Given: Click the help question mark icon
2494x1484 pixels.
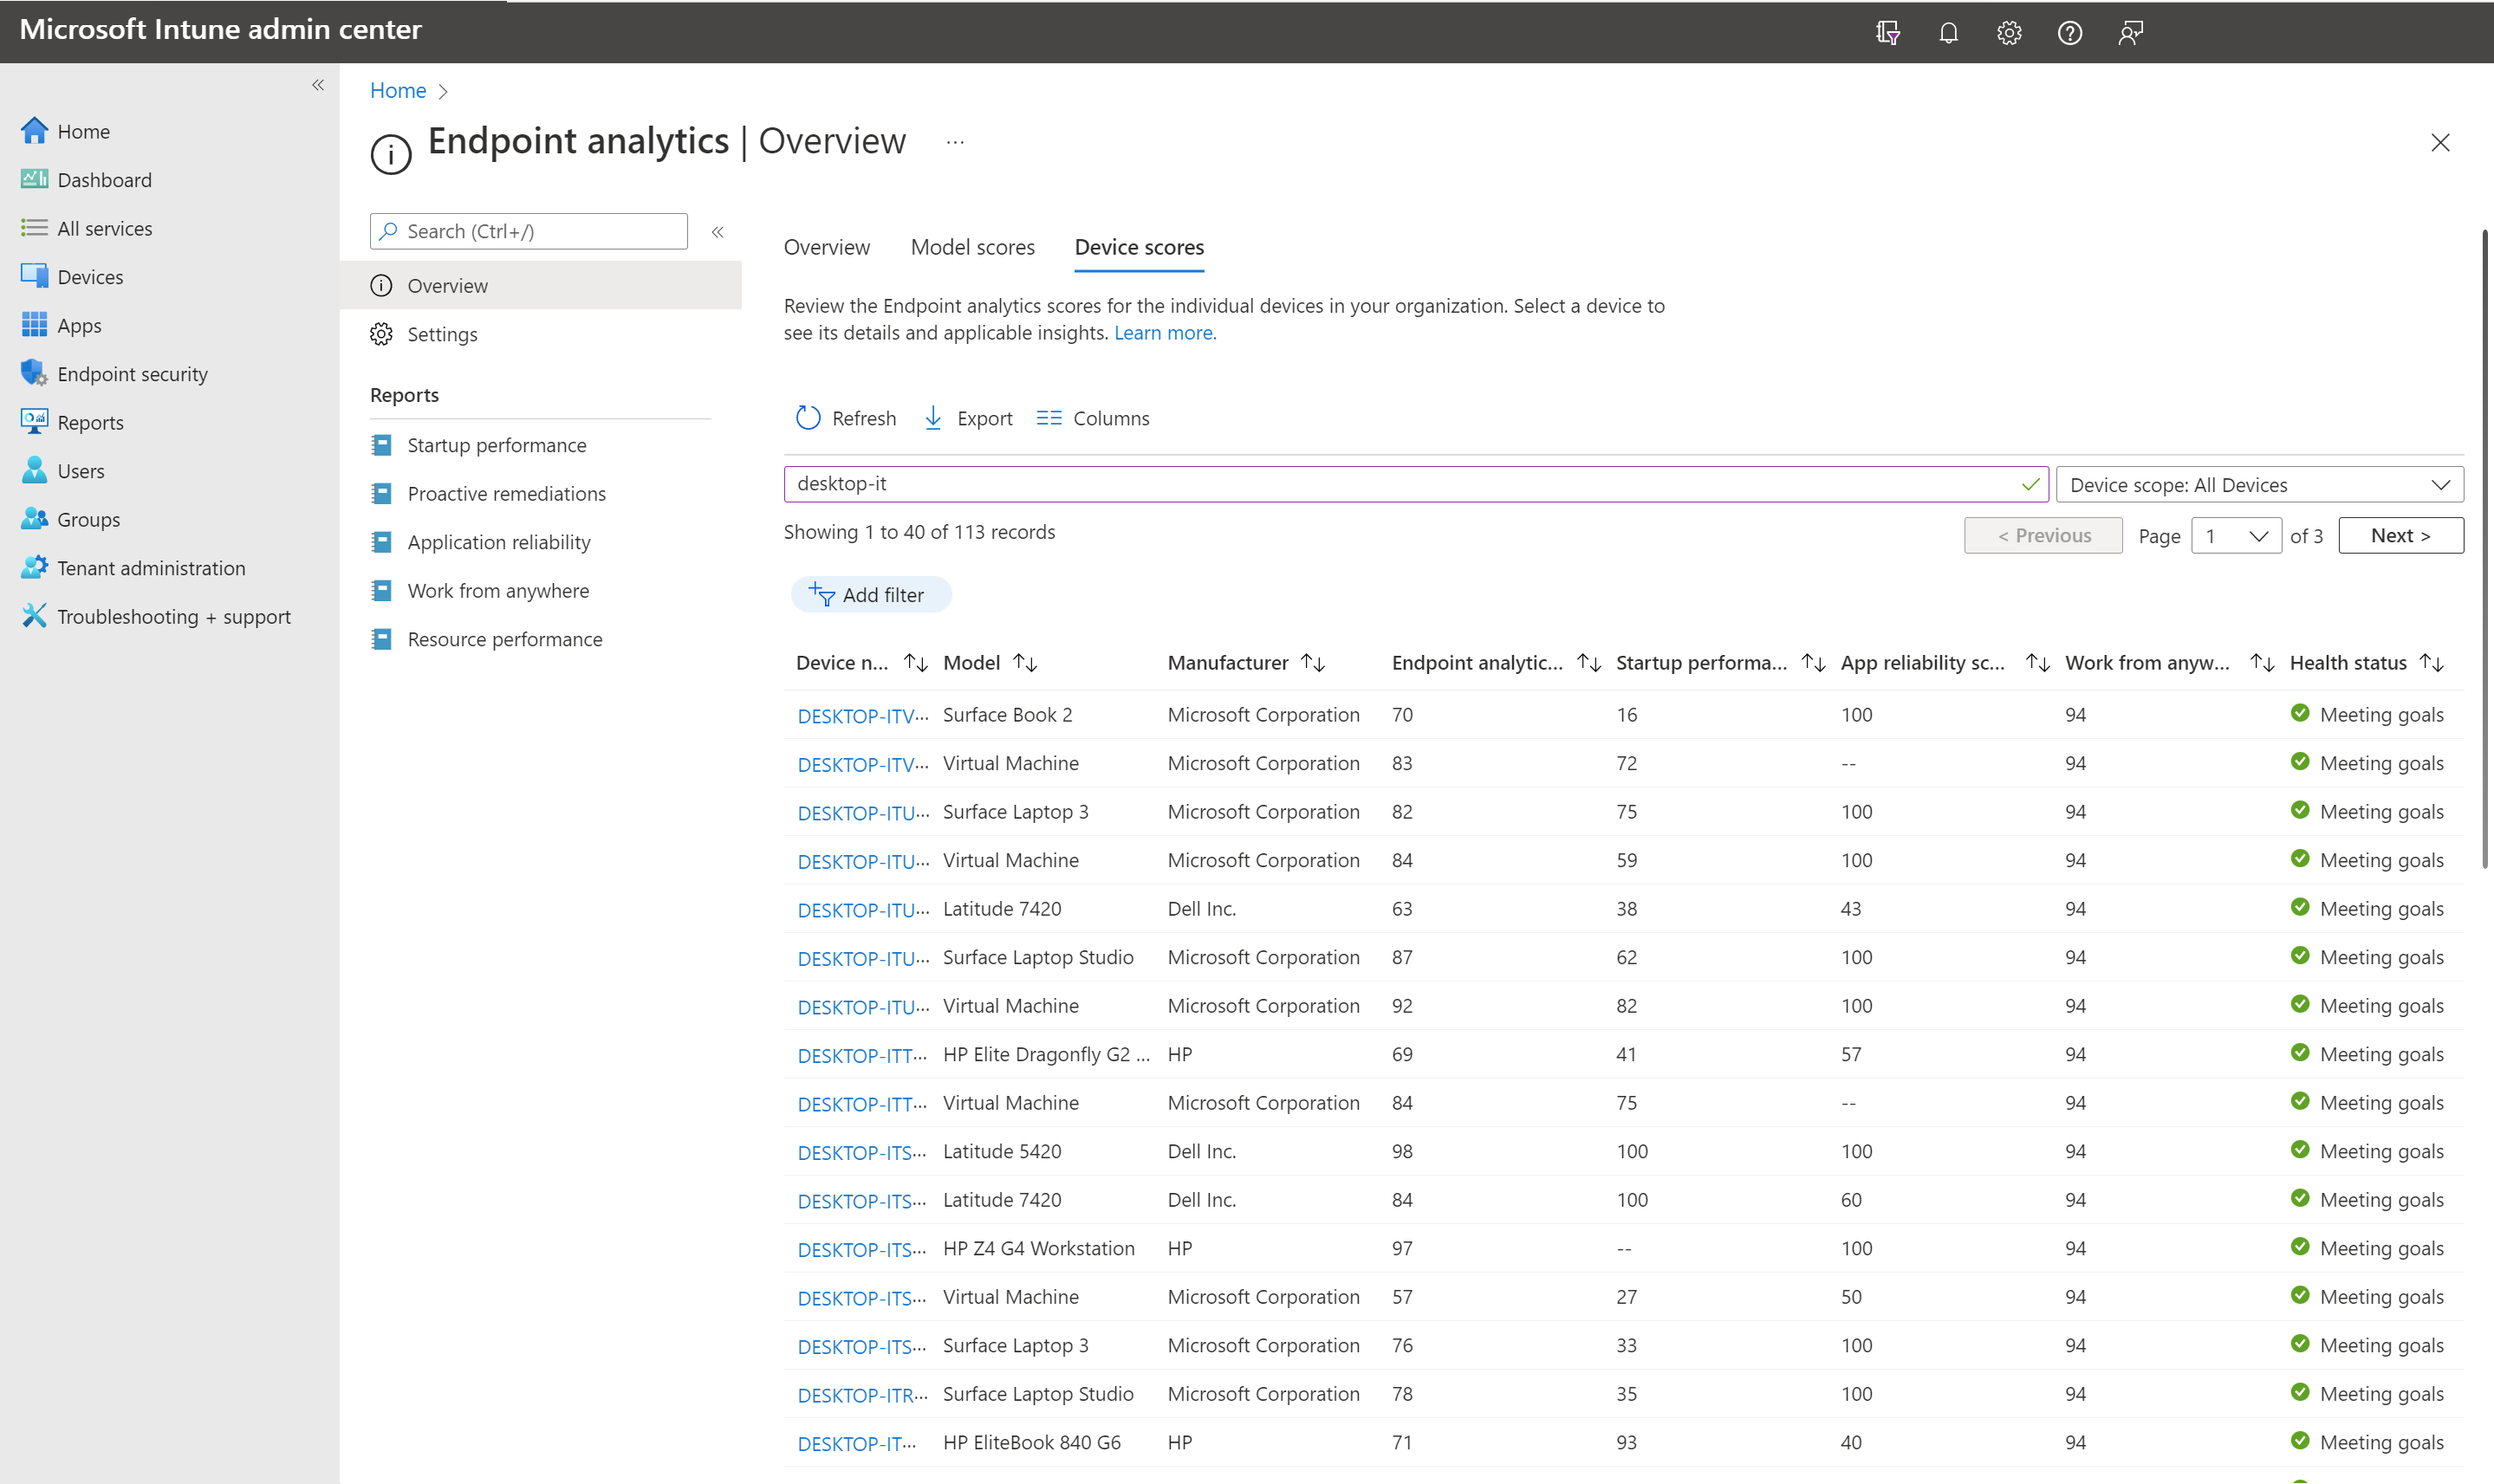Looking at the screenshot, I should (2069, 33).
